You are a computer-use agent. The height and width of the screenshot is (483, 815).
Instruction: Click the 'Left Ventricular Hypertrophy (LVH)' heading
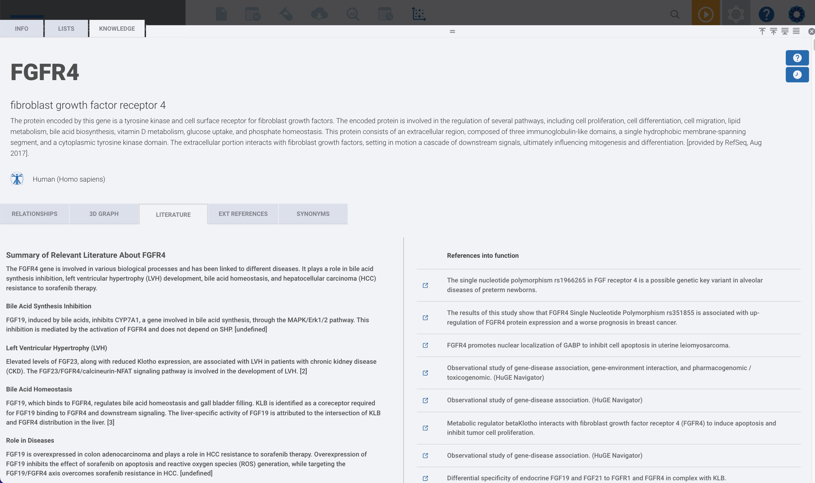pos(57,348)
